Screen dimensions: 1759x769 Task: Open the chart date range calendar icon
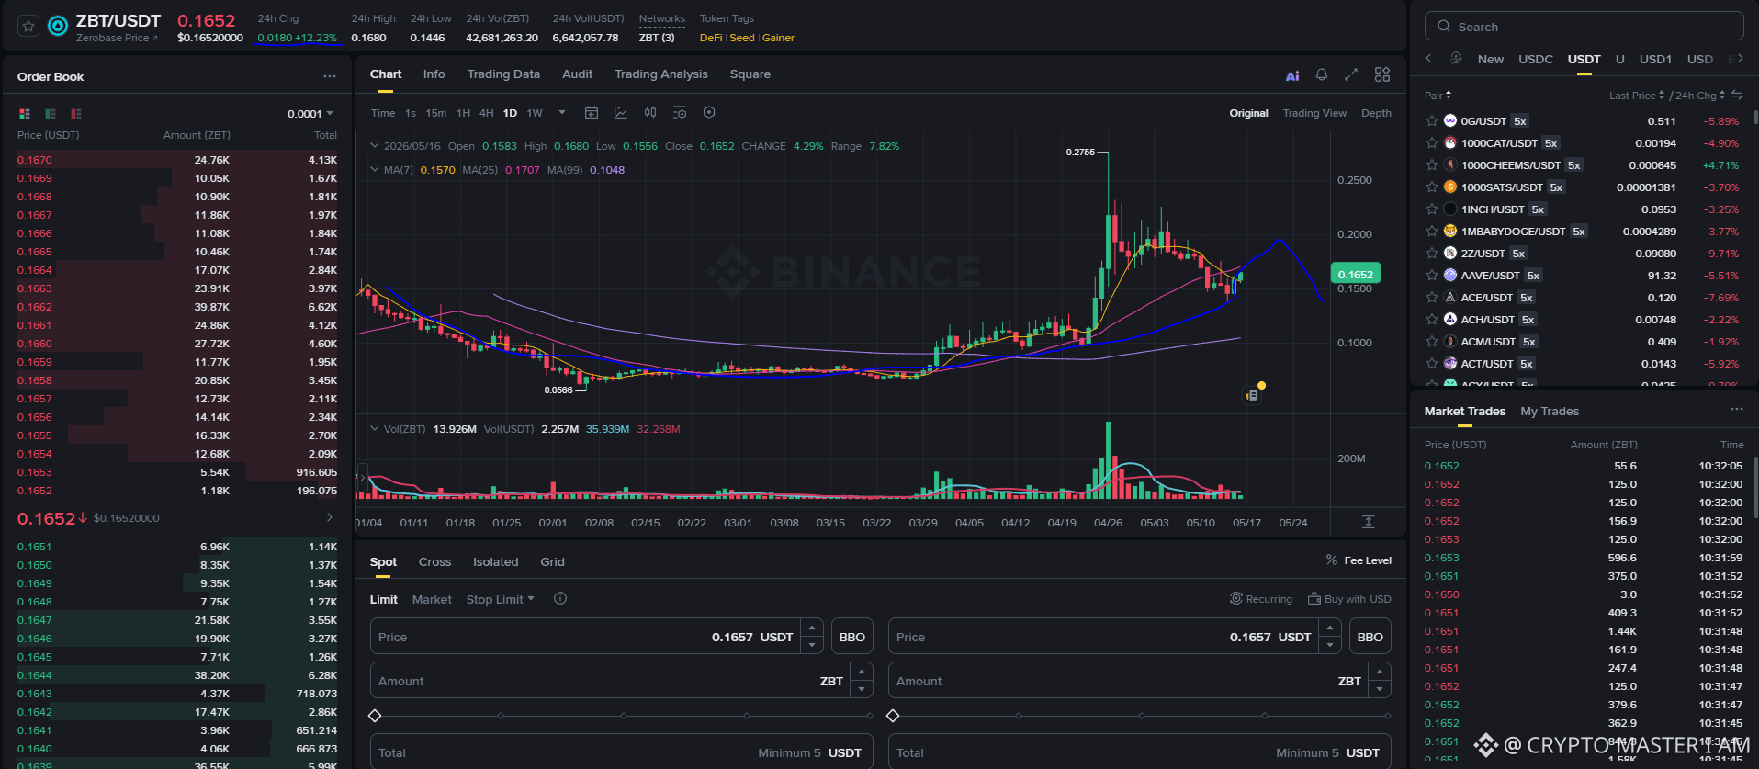[x=592, y=112]
